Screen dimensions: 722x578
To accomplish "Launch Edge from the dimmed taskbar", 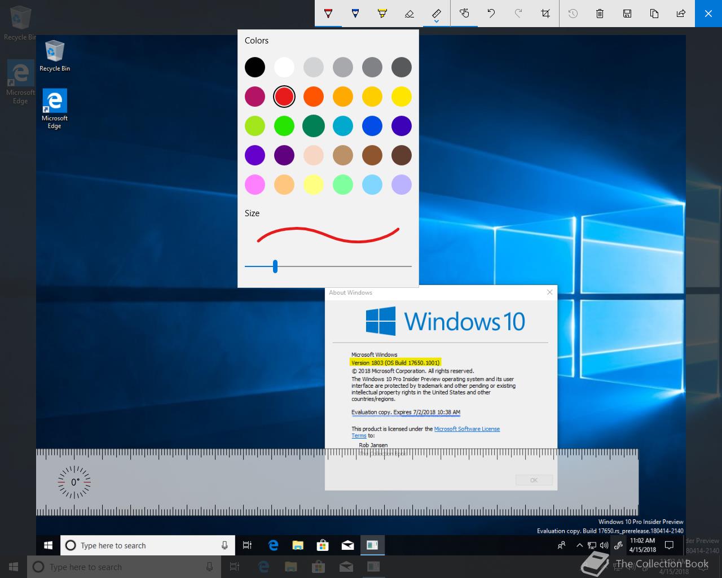I will pyautogui.click(x=263, y=567).
